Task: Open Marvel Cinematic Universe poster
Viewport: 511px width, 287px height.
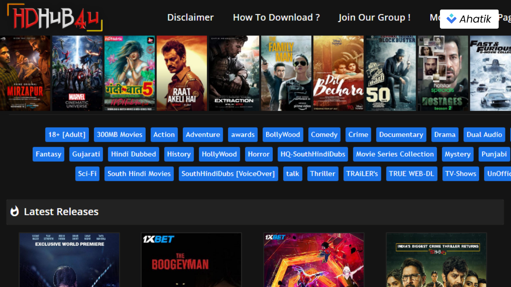Action: tap(77, 73)
